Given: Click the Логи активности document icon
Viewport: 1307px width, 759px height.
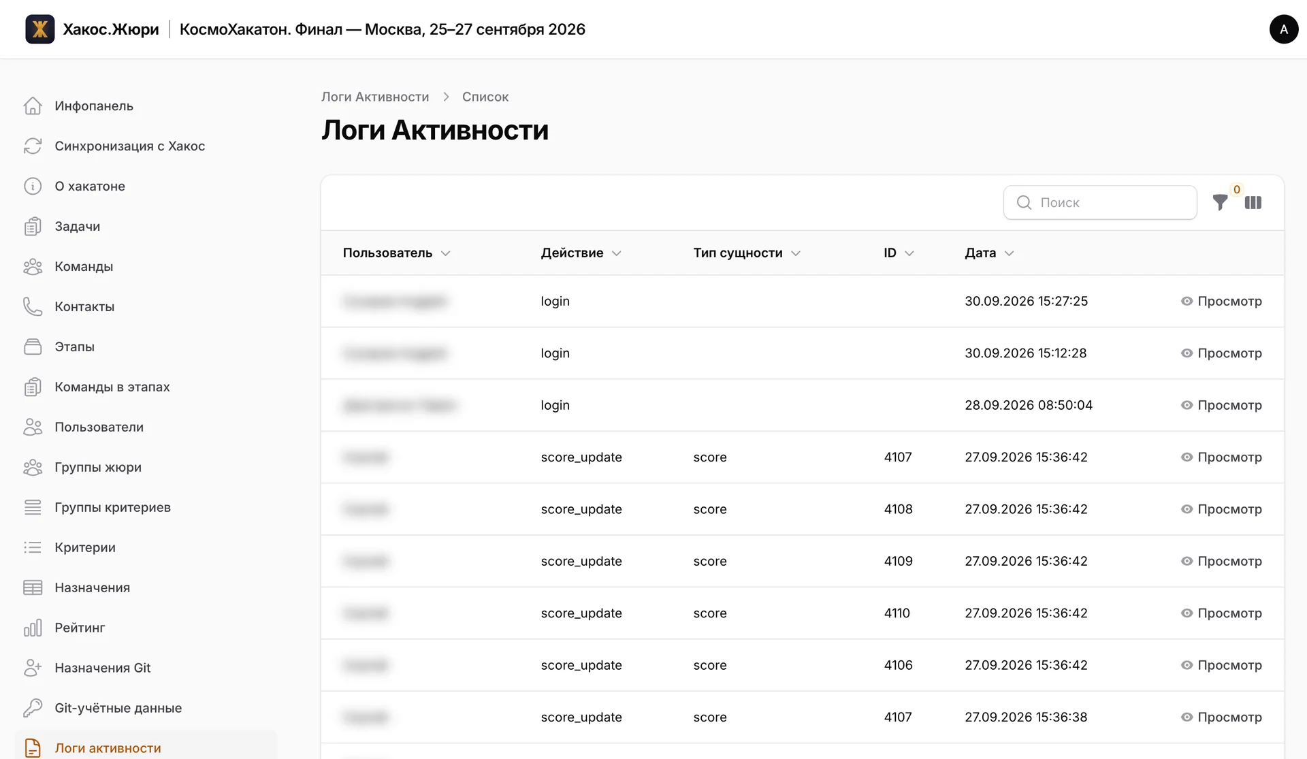Looking at the screenshot, I should [x=33, y=748].
